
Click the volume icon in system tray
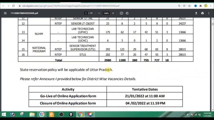pos(188,115)
